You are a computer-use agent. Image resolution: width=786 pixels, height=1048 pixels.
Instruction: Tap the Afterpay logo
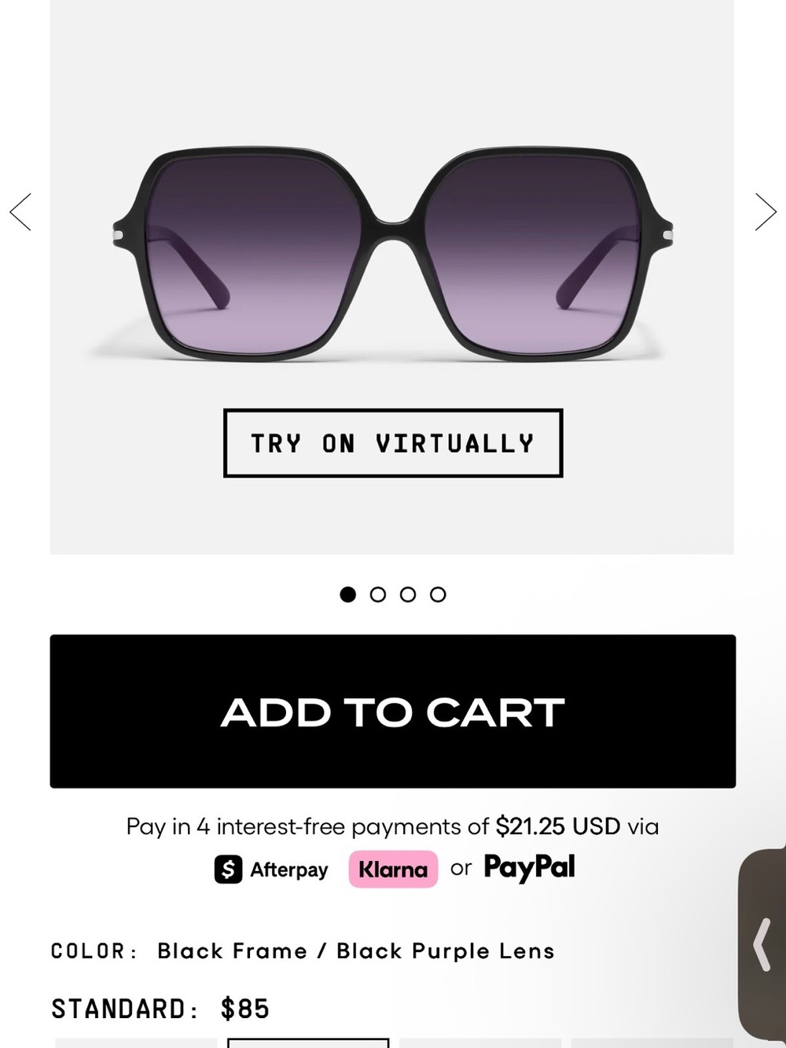271,870
